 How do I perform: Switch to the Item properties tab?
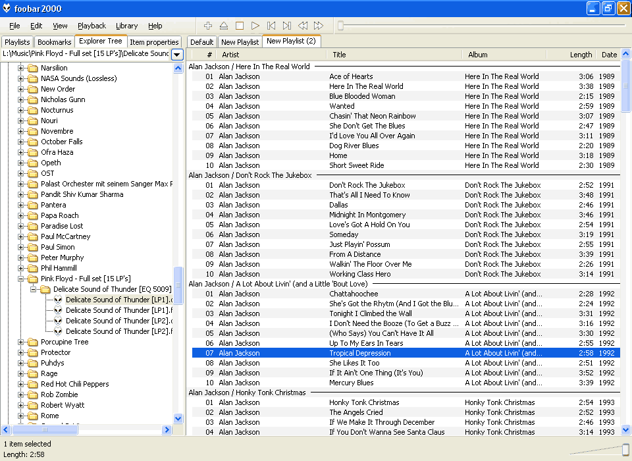click(154, 42)
